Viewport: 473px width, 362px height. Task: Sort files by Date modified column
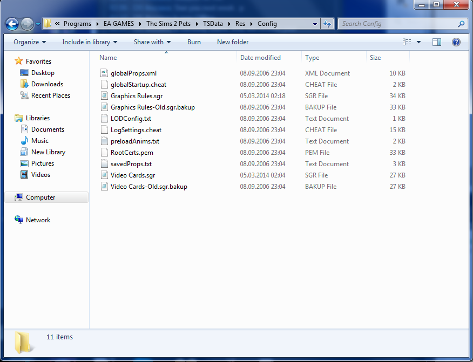tap(260, 58)
